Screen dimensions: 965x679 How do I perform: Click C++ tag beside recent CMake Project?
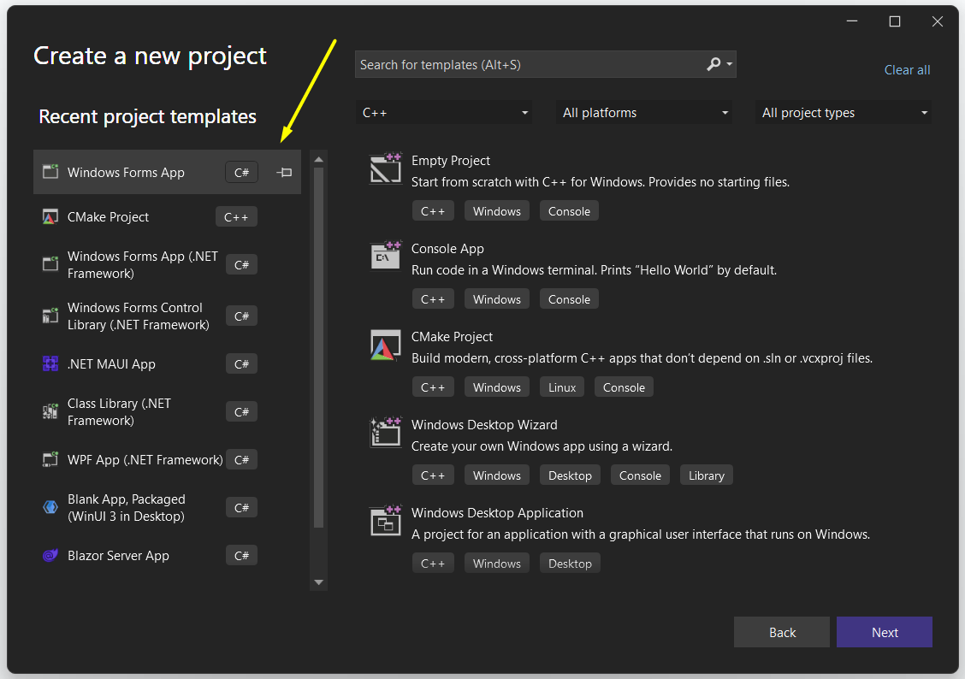[236, 217]
